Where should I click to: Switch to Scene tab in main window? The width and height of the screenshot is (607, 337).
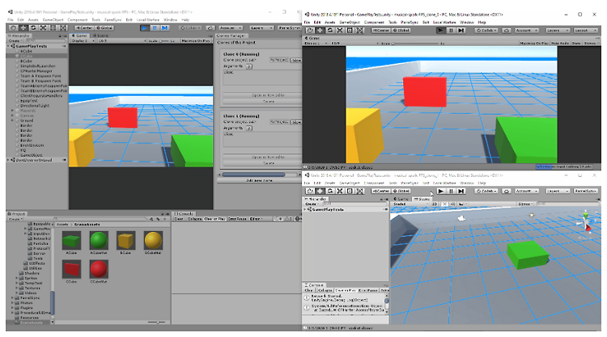coord(100,36)
